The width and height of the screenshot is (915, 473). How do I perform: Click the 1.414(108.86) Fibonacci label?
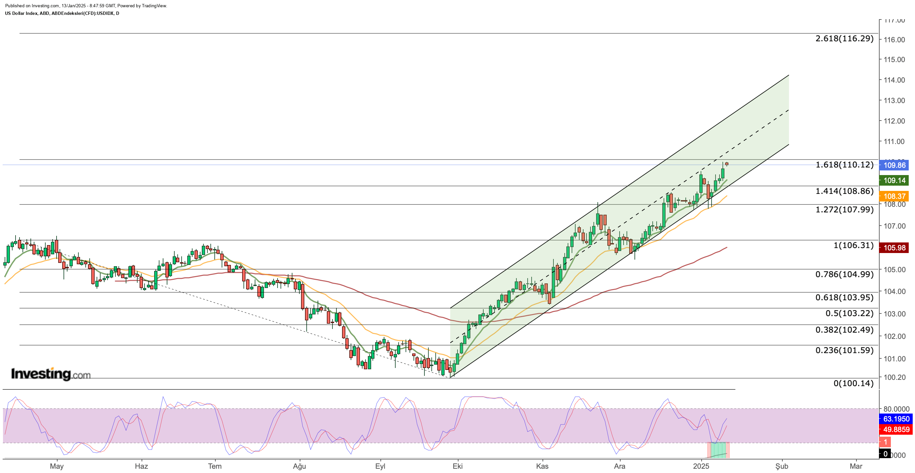[844, 191]
